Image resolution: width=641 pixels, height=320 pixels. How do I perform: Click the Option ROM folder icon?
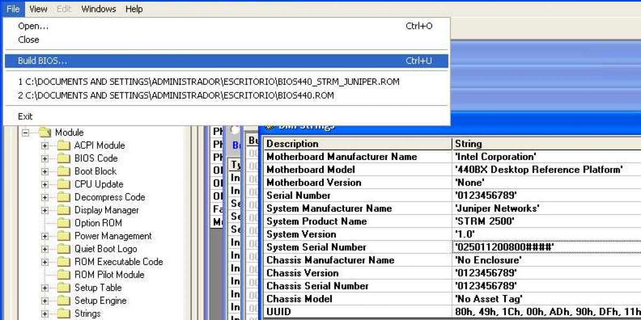click(64, 223)
